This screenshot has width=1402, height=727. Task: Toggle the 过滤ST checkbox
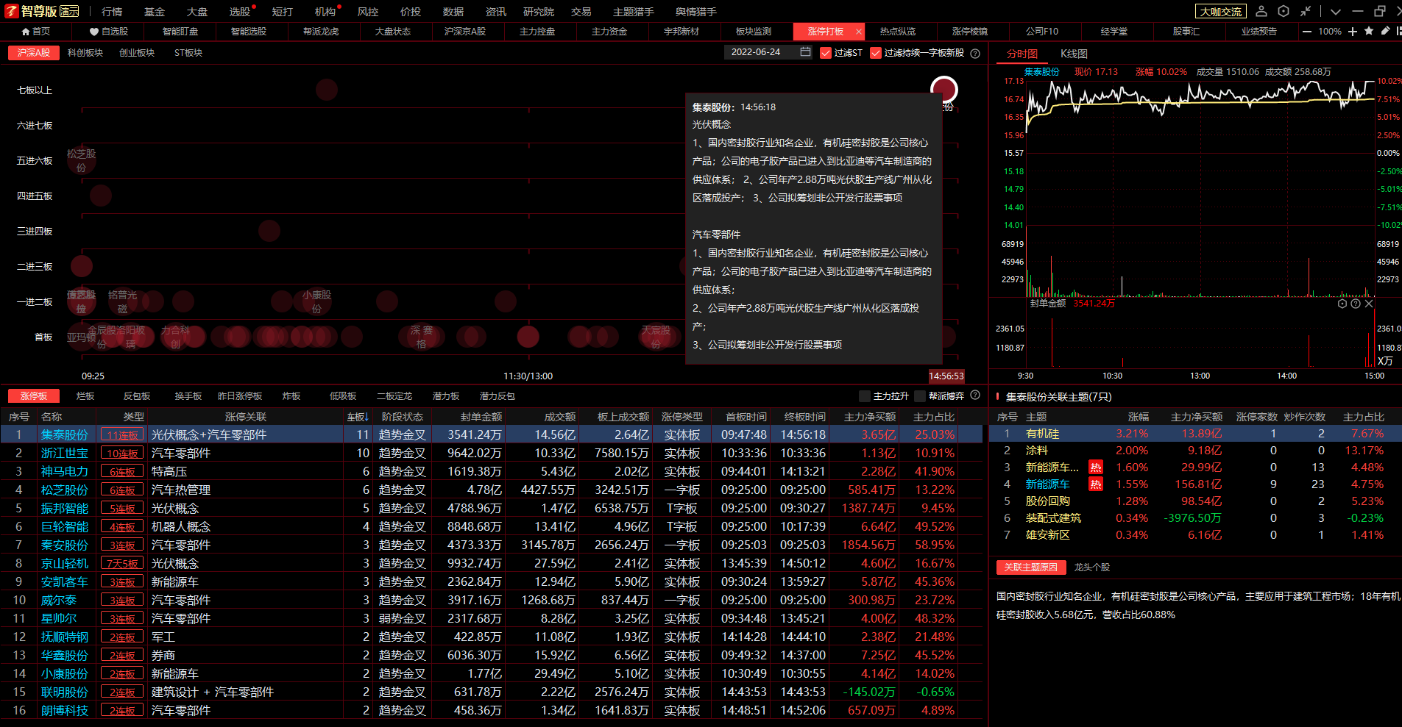point(826,53)
